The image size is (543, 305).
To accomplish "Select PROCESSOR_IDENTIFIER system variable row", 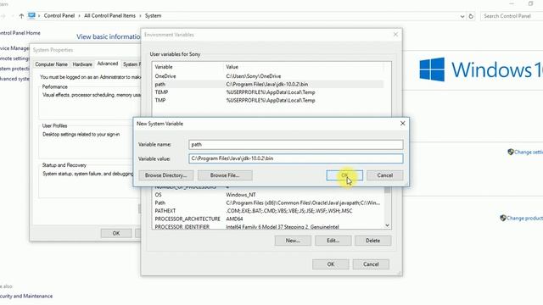I will pyautogui.click(x=268, y=226).
